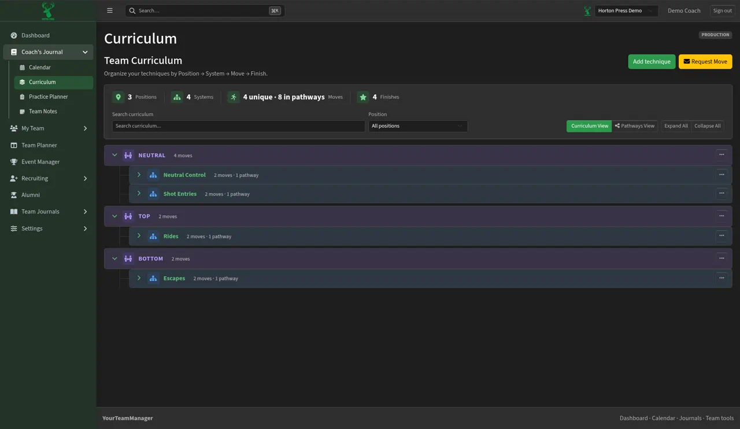
Task: Open the ellipsis menu for Escapes system
Action: pos(721,278)
